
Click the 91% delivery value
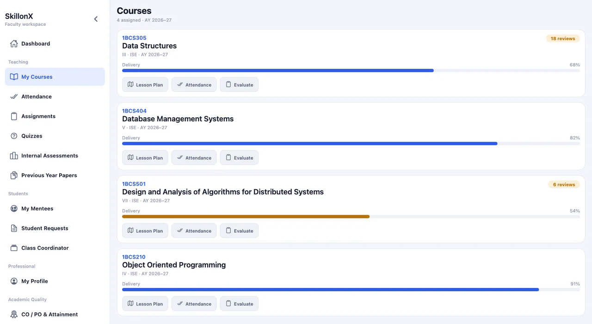pyautogui.click(x=575, y=284)
